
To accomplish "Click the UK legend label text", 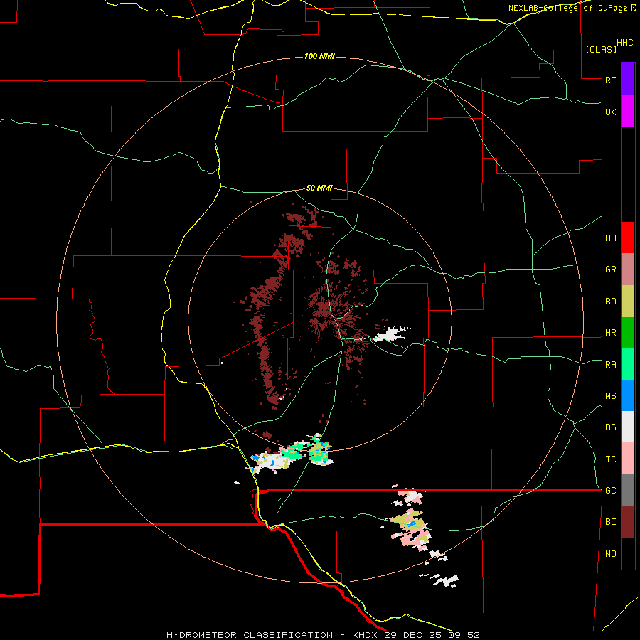I will [x=610, y=112].
